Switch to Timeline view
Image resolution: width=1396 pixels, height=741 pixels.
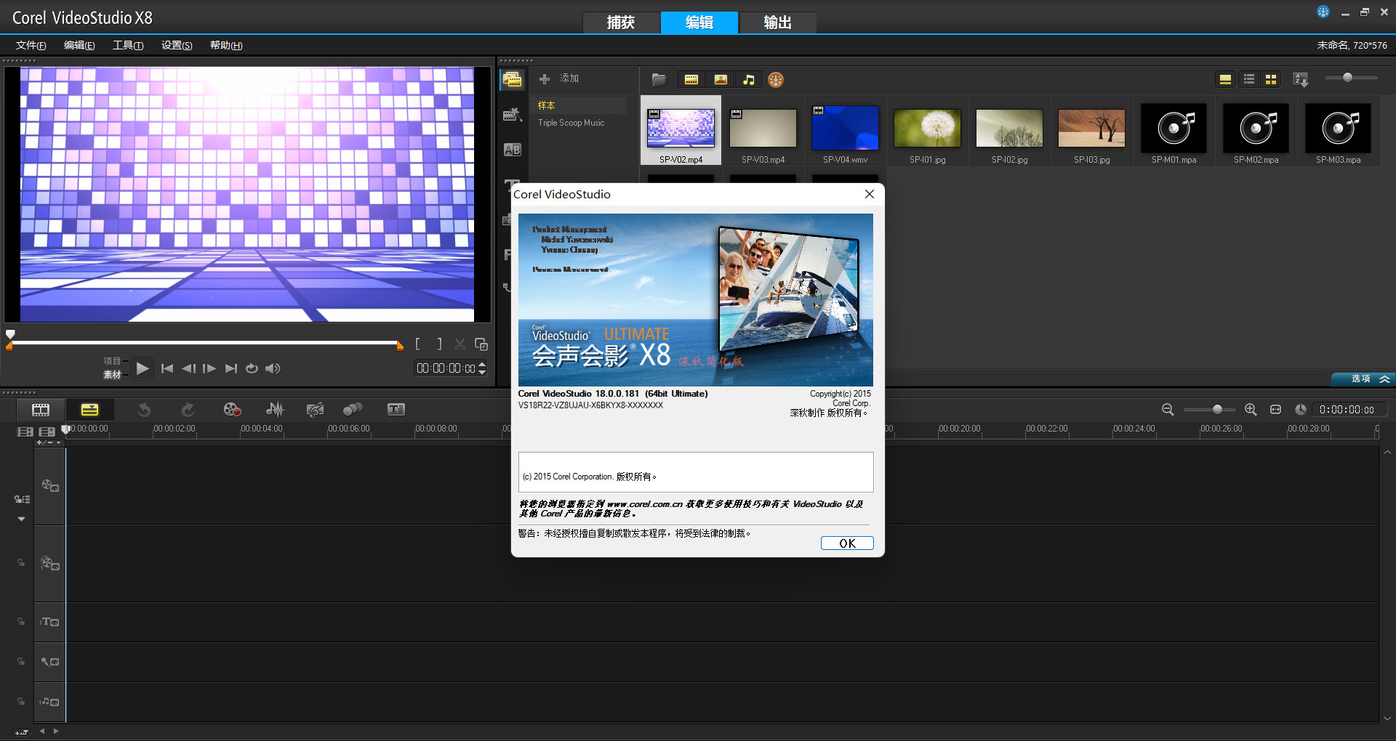click(89, 410)
